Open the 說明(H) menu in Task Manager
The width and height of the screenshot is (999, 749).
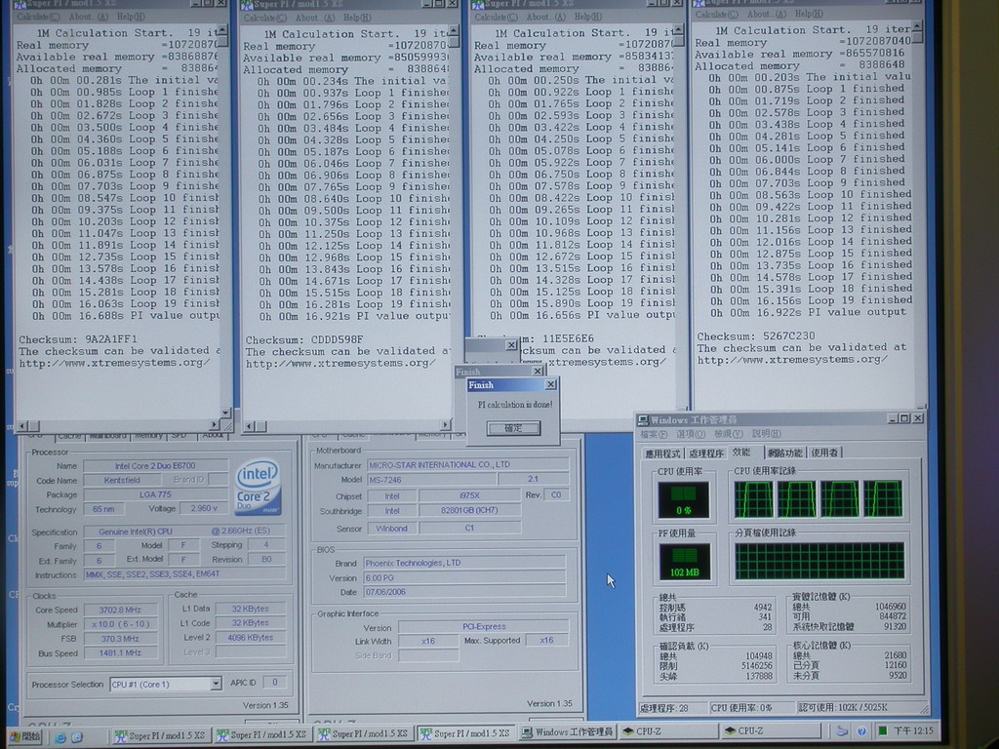(767, 434)
